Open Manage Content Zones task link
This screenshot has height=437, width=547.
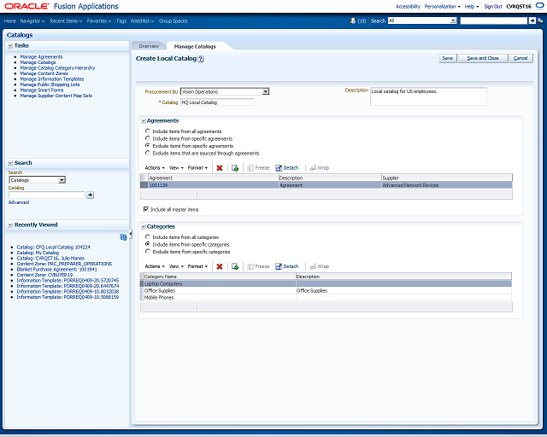click(x=44, y=73)
